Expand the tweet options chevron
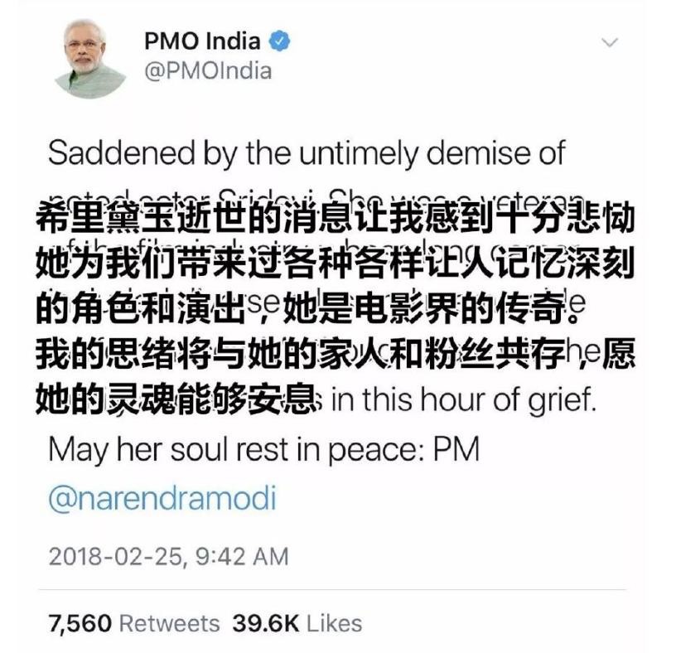Screen dimensions: 676x653 tap(610, 42)
